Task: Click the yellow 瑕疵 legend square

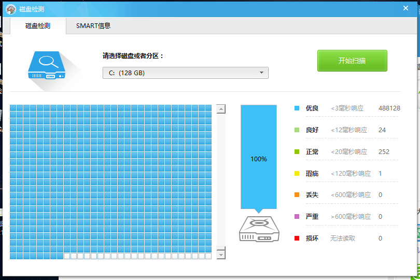Action: coord(297,174)
